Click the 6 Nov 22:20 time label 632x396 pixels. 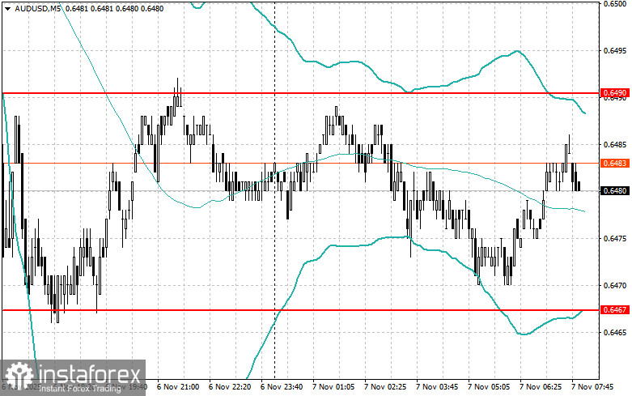click(230, 387)
